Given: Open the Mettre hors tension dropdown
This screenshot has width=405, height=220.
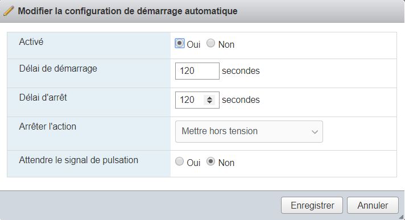Looking at the screenshot, I should 249,131.
